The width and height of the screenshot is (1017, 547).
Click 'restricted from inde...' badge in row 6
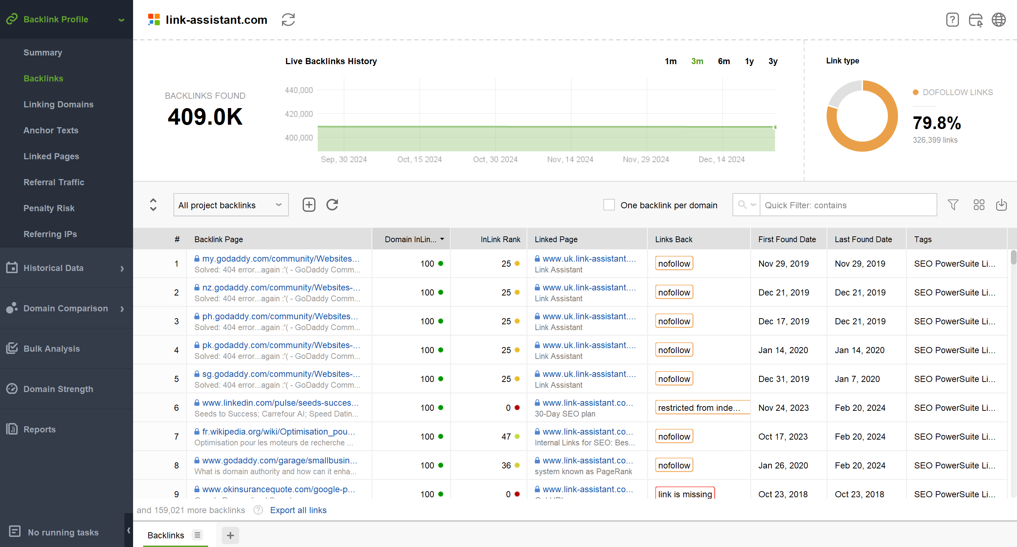pyautogui.click(x=703, y=408)
